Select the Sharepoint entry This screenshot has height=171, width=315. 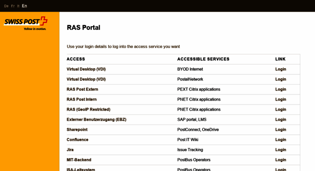pyautogui.click(x=77, y=129)
